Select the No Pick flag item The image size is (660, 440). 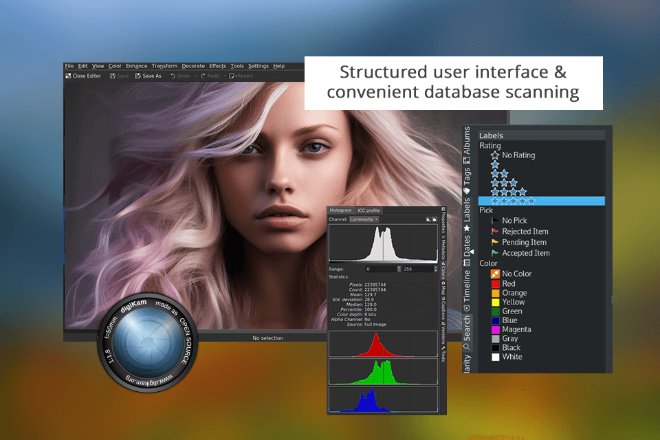[x=509, y=221]
